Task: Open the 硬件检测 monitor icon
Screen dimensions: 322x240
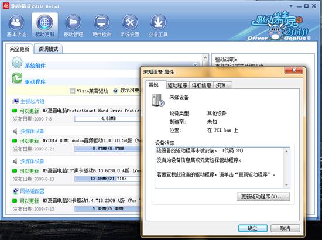Action: point(101,22)
